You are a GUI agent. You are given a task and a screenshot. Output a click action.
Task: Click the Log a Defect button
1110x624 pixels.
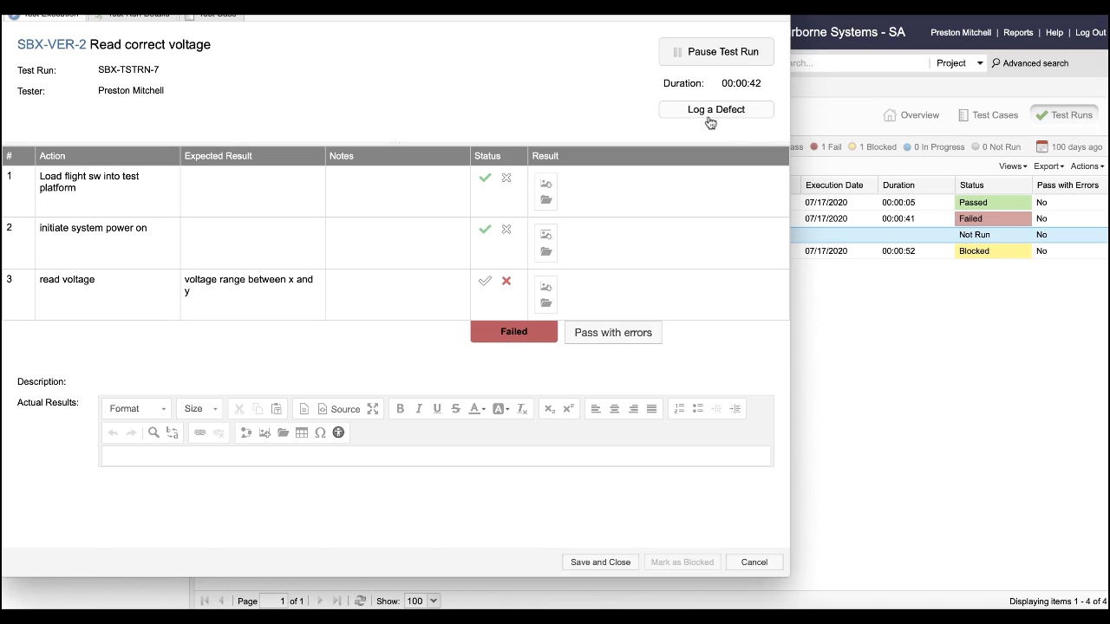[x=715, y=109]
